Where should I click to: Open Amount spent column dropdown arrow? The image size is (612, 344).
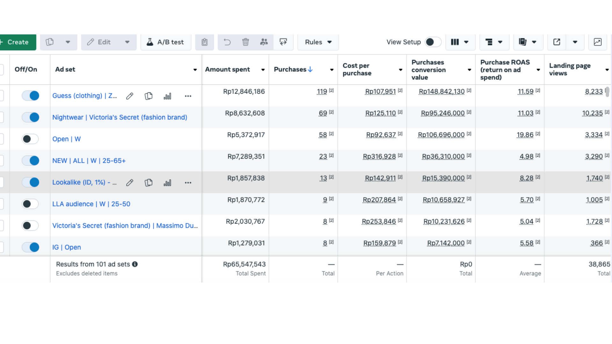pos(263,70)
